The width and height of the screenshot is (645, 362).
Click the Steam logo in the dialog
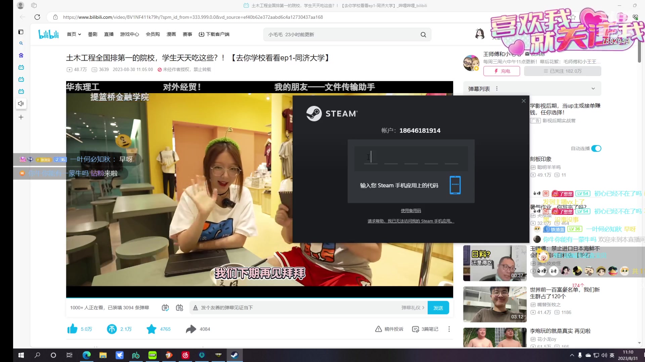tap(332, 114)
